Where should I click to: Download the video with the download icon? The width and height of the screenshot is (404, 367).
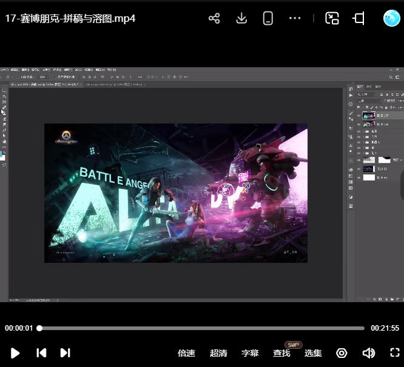click(x=241, y=18)
